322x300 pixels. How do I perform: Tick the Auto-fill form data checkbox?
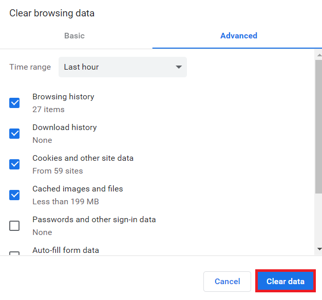point(14,253)
